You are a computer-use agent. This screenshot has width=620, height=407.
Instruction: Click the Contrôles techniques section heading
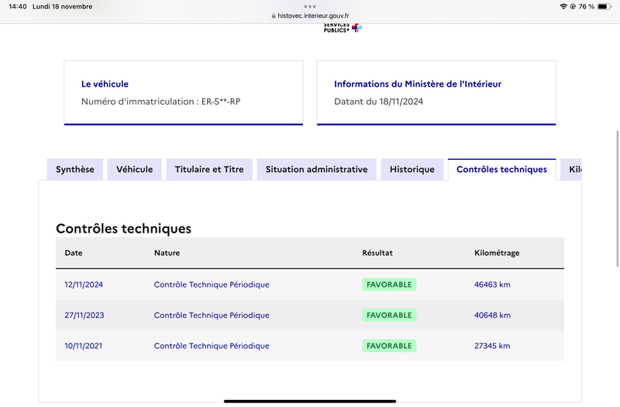pyautogui.click(x=123, y=229)
